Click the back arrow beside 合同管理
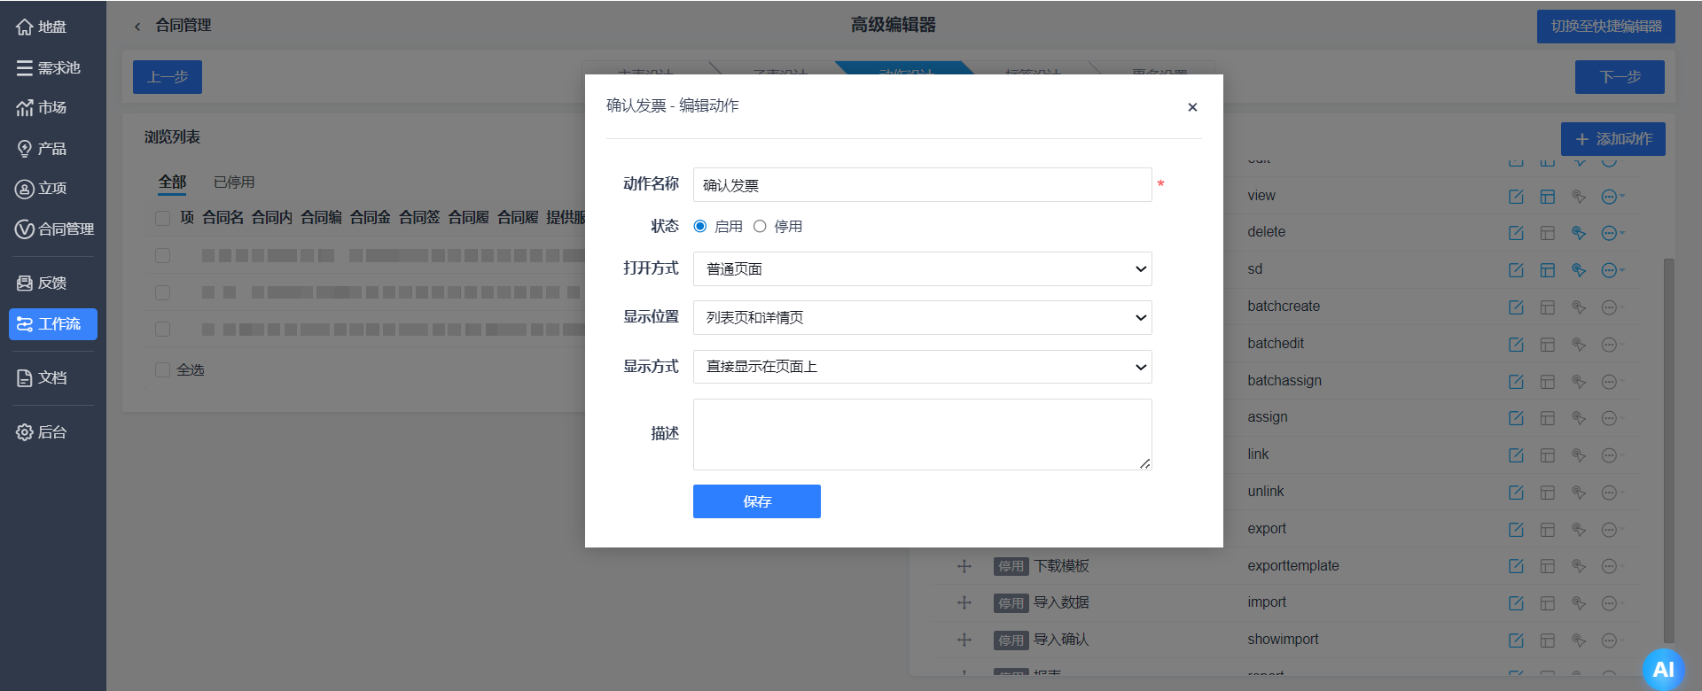The width and height of the screenshot is (1702, 691). (x=137, y=27)
